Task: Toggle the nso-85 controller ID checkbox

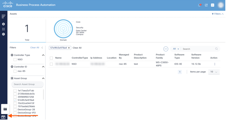Action: (x=15, y=71)
